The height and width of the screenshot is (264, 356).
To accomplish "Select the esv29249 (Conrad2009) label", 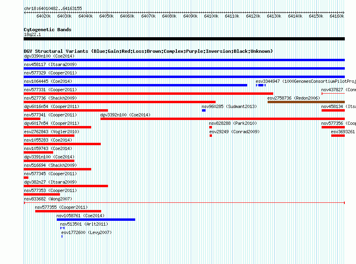I will (234, 132).
